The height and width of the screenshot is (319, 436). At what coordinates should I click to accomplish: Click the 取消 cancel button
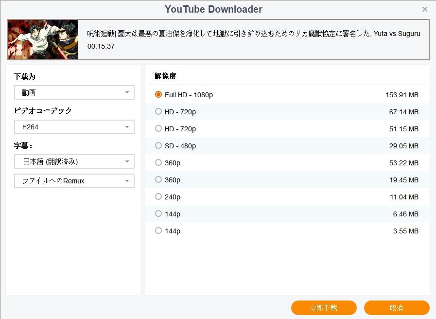(397, 308)
